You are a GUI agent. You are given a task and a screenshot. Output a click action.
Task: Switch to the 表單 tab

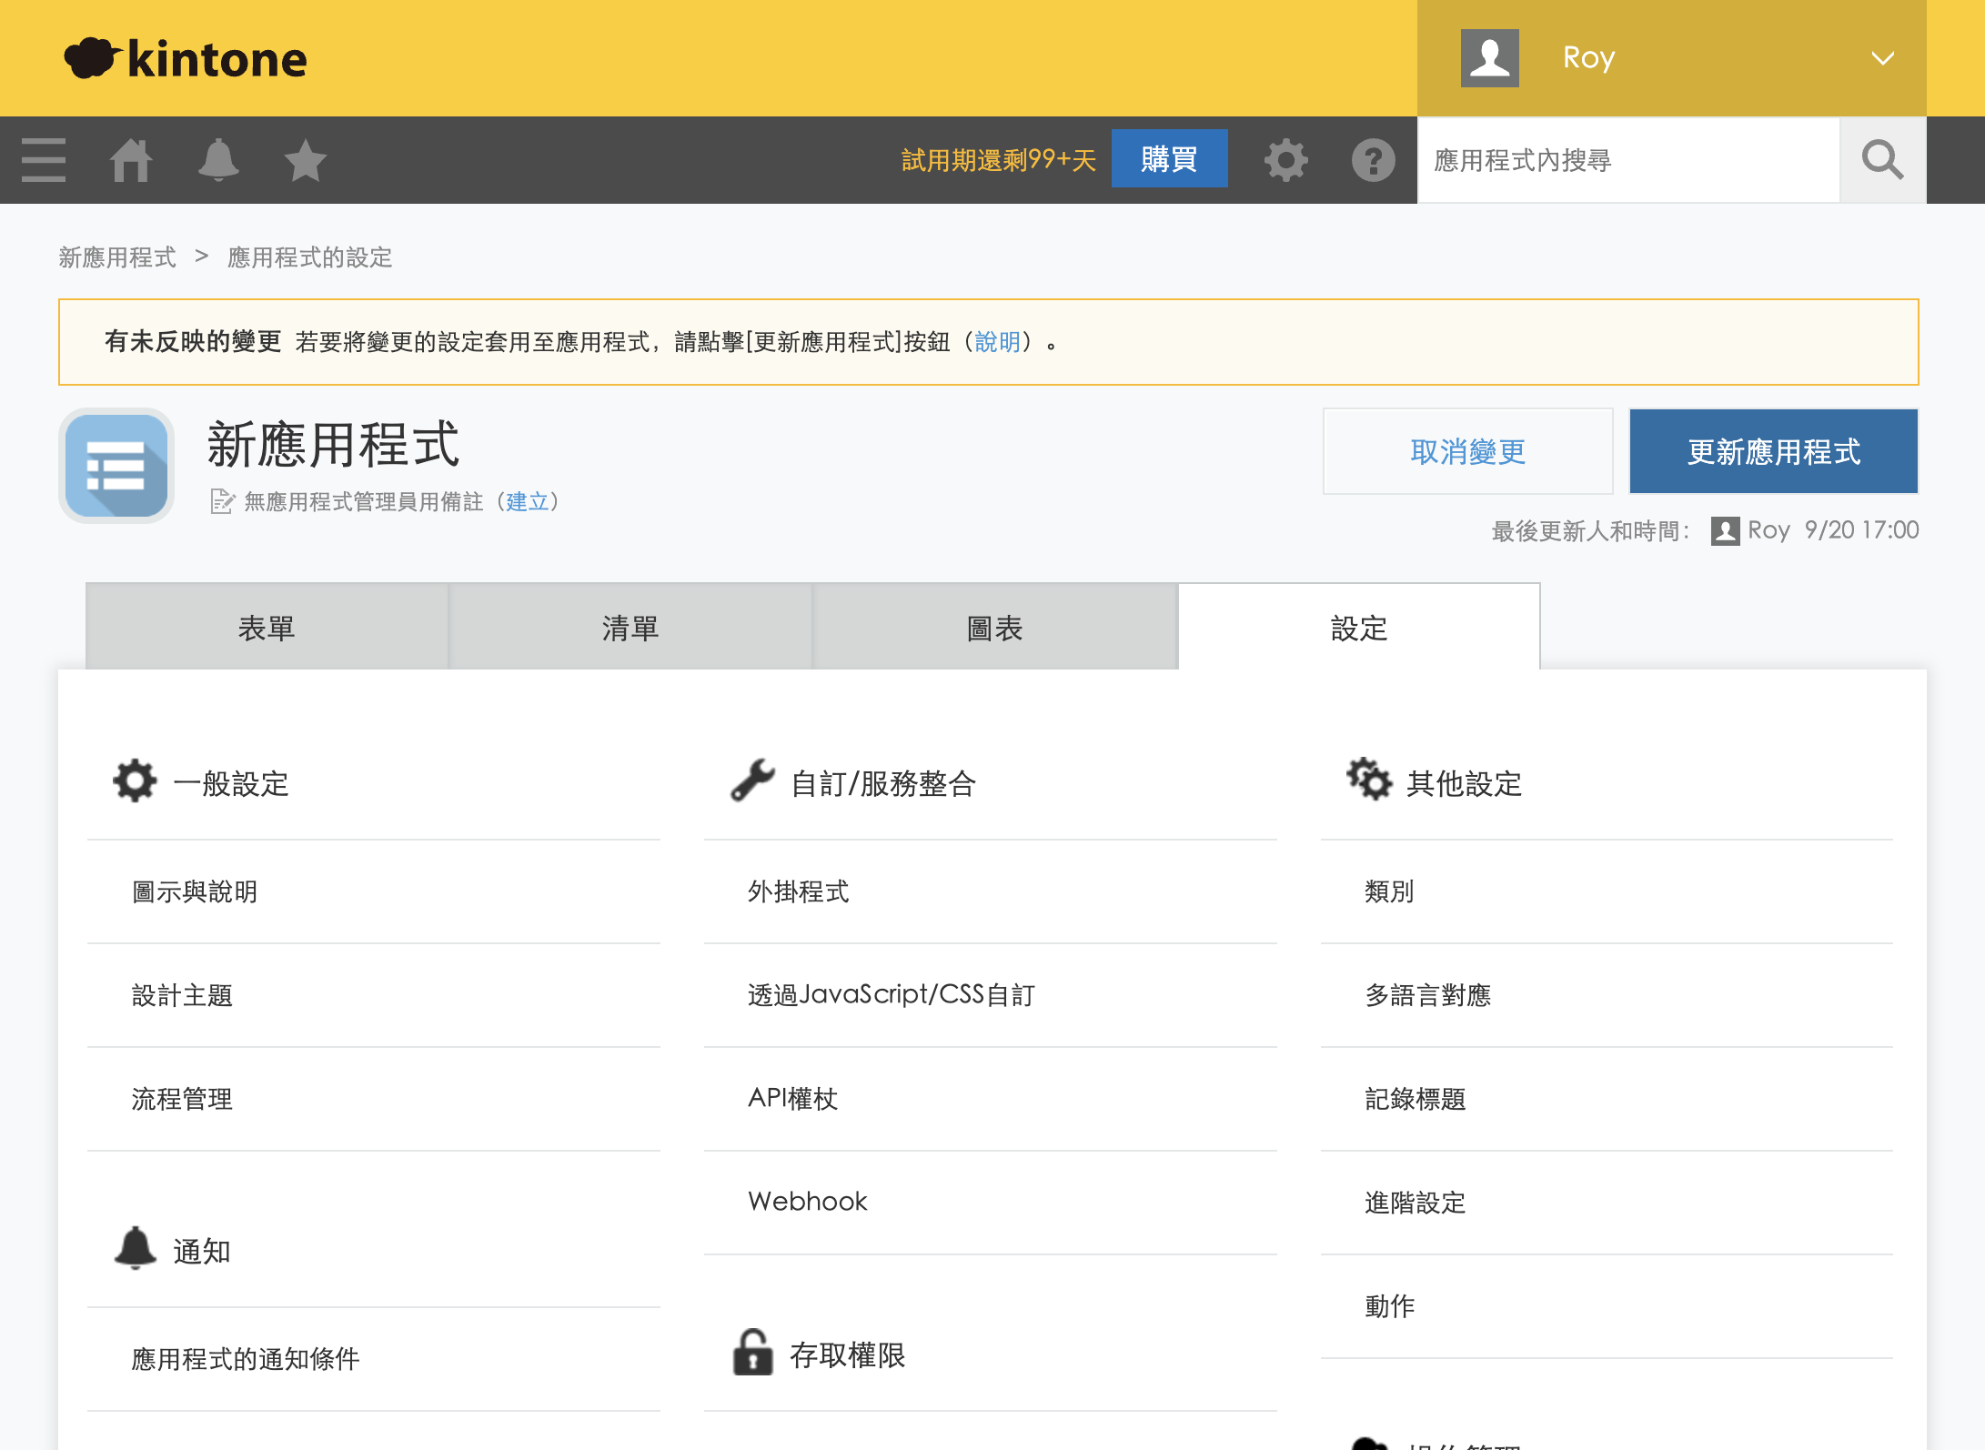click(x=267, y=628)
